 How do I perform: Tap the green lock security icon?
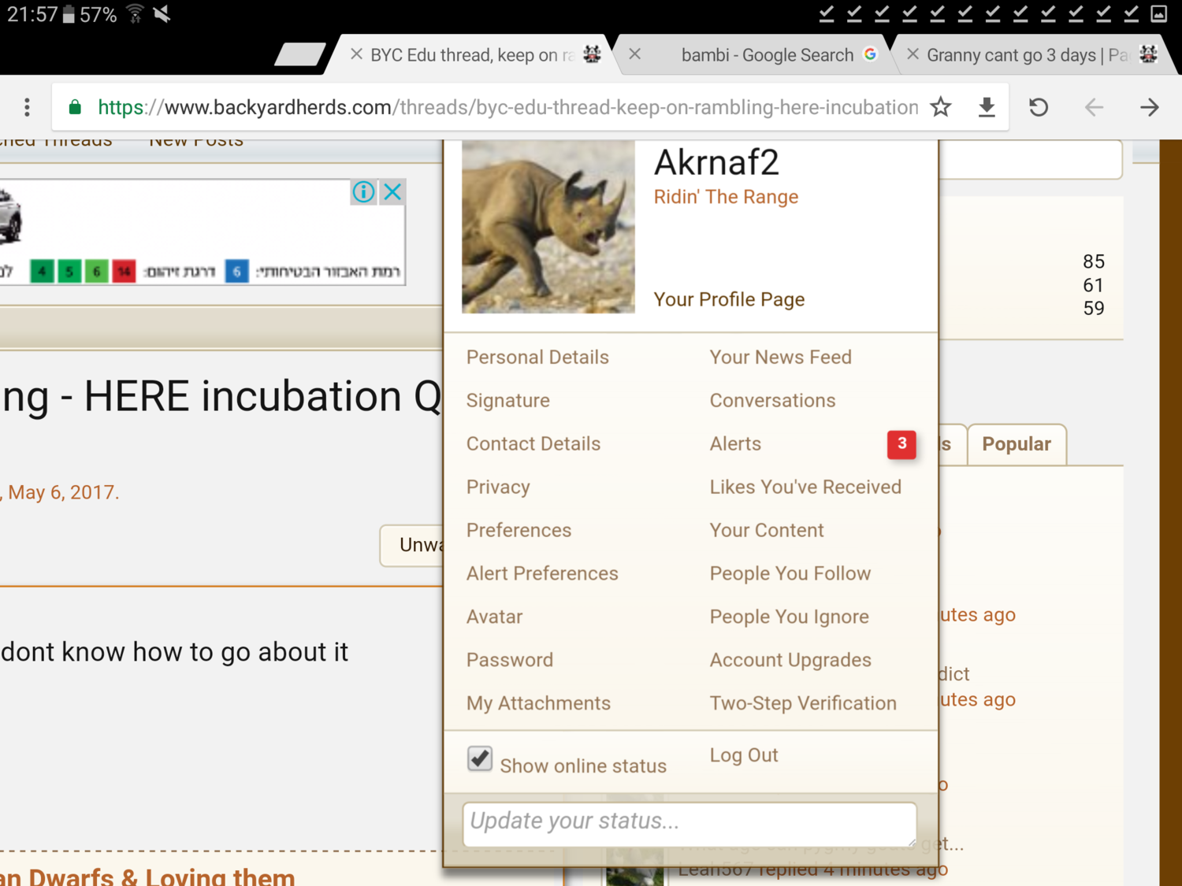point(75,107)
